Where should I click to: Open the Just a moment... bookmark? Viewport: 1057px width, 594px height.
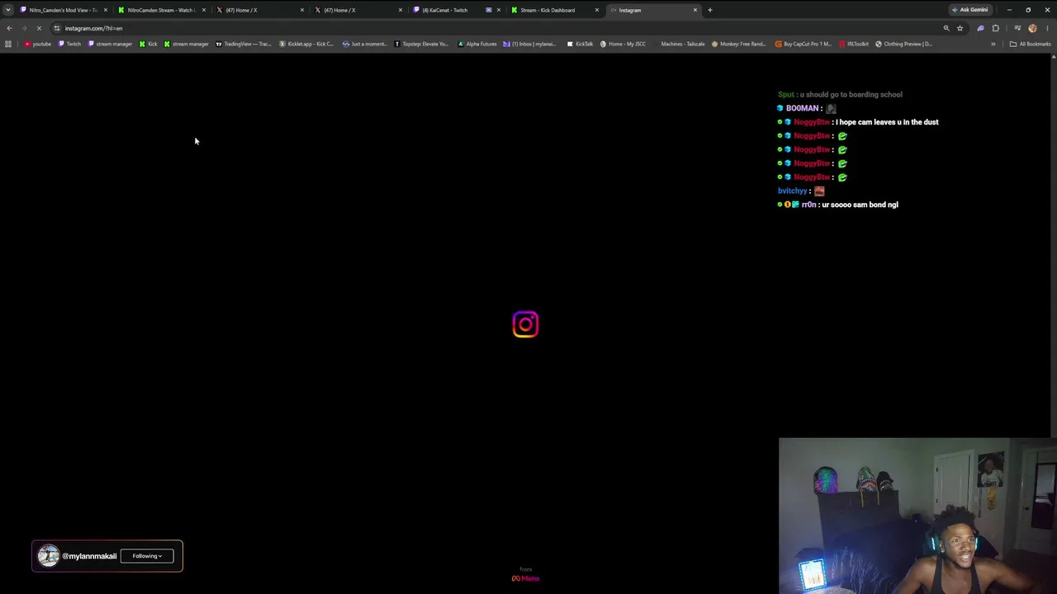coord(364,44)
